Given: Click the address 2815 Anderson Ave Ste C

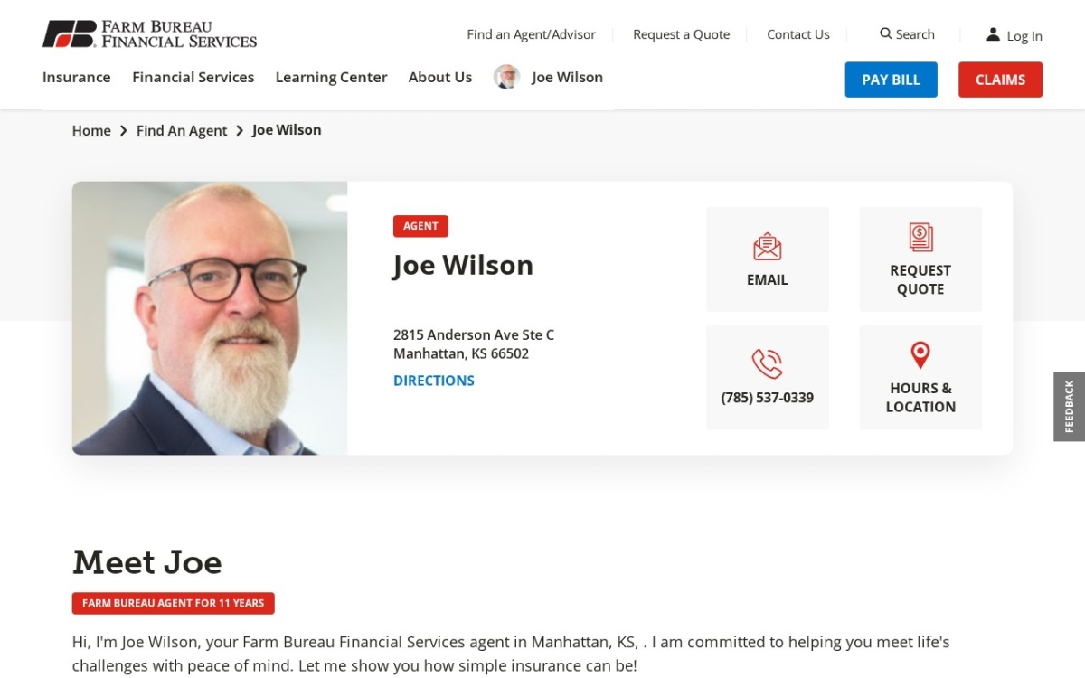Looking at the screenshot, I should coord(474,334).
